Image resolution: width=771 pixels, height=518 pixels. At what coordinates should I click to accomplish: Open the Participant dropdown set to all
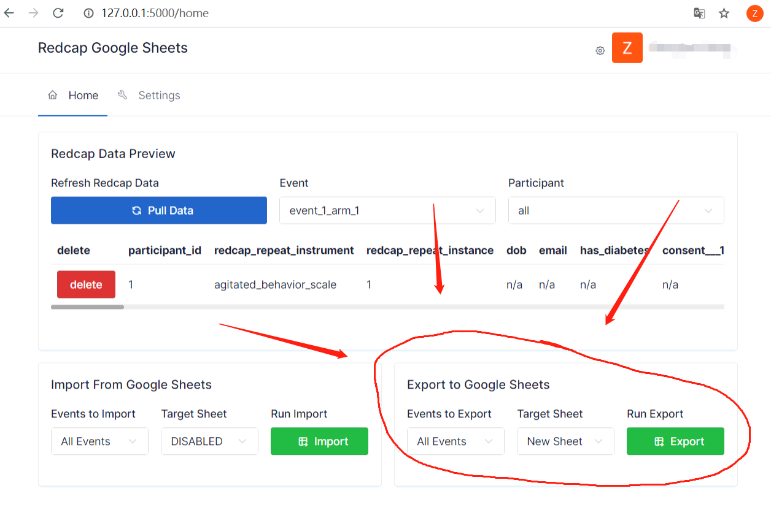(616, 210)
